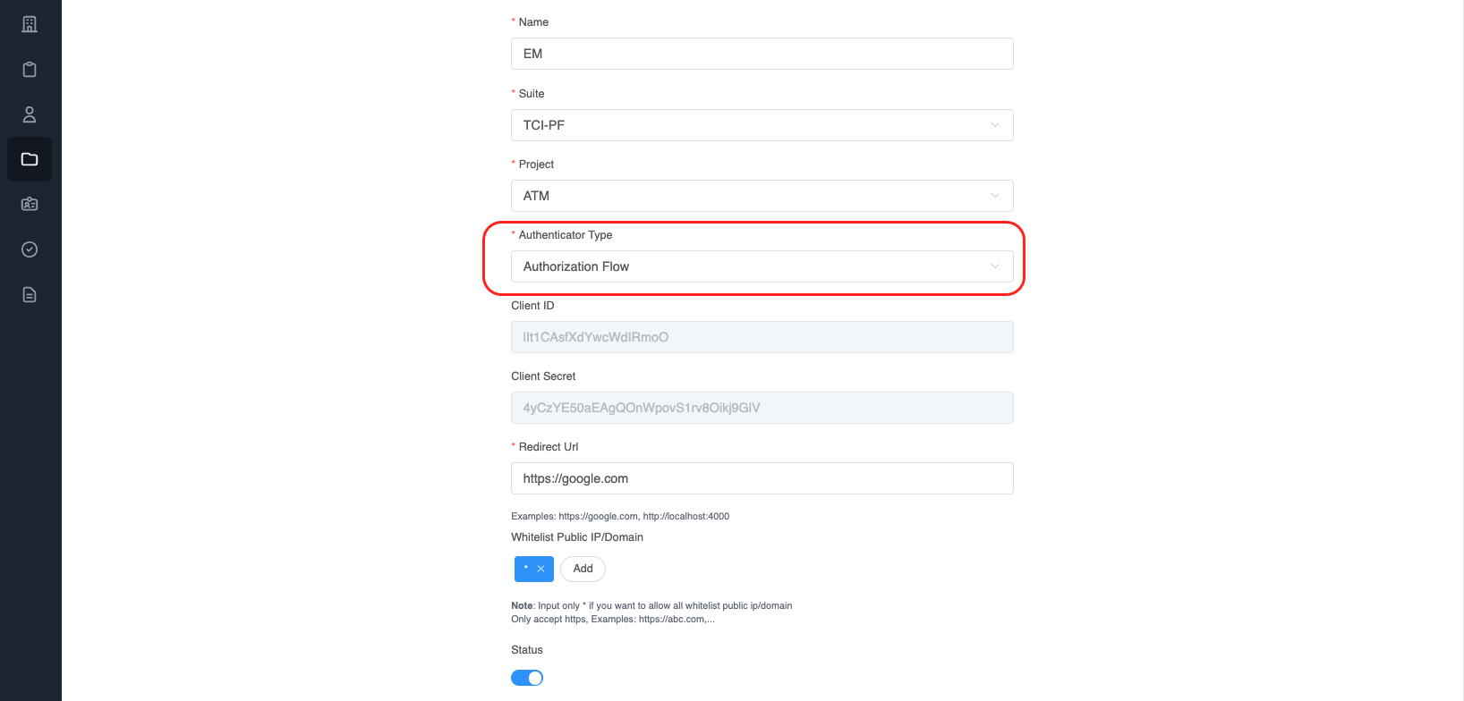
Task: Click the Name input field
Action: pyautogui.click(x=762, y=54)
